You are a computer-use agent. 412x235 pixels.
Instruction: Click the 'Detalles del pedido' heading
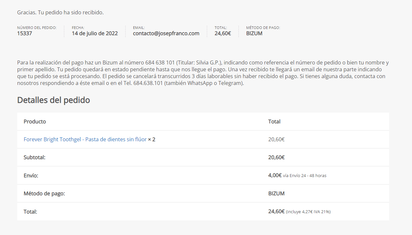(53, 100)
